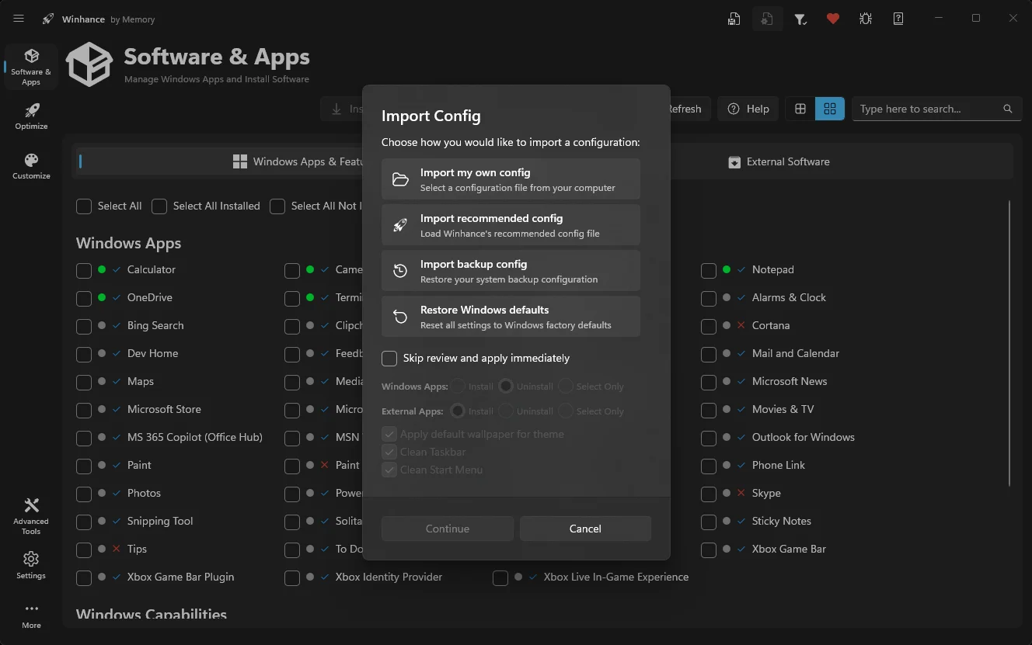Switch to the table grid view icon
Image resolution: width=1032 pixels, height=645 pixels.
point(800,109)
